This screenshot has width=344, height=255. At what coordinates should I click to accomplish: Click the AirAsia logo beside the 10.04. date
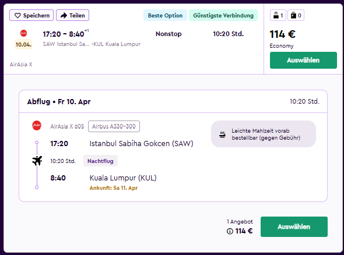[23, 33]
